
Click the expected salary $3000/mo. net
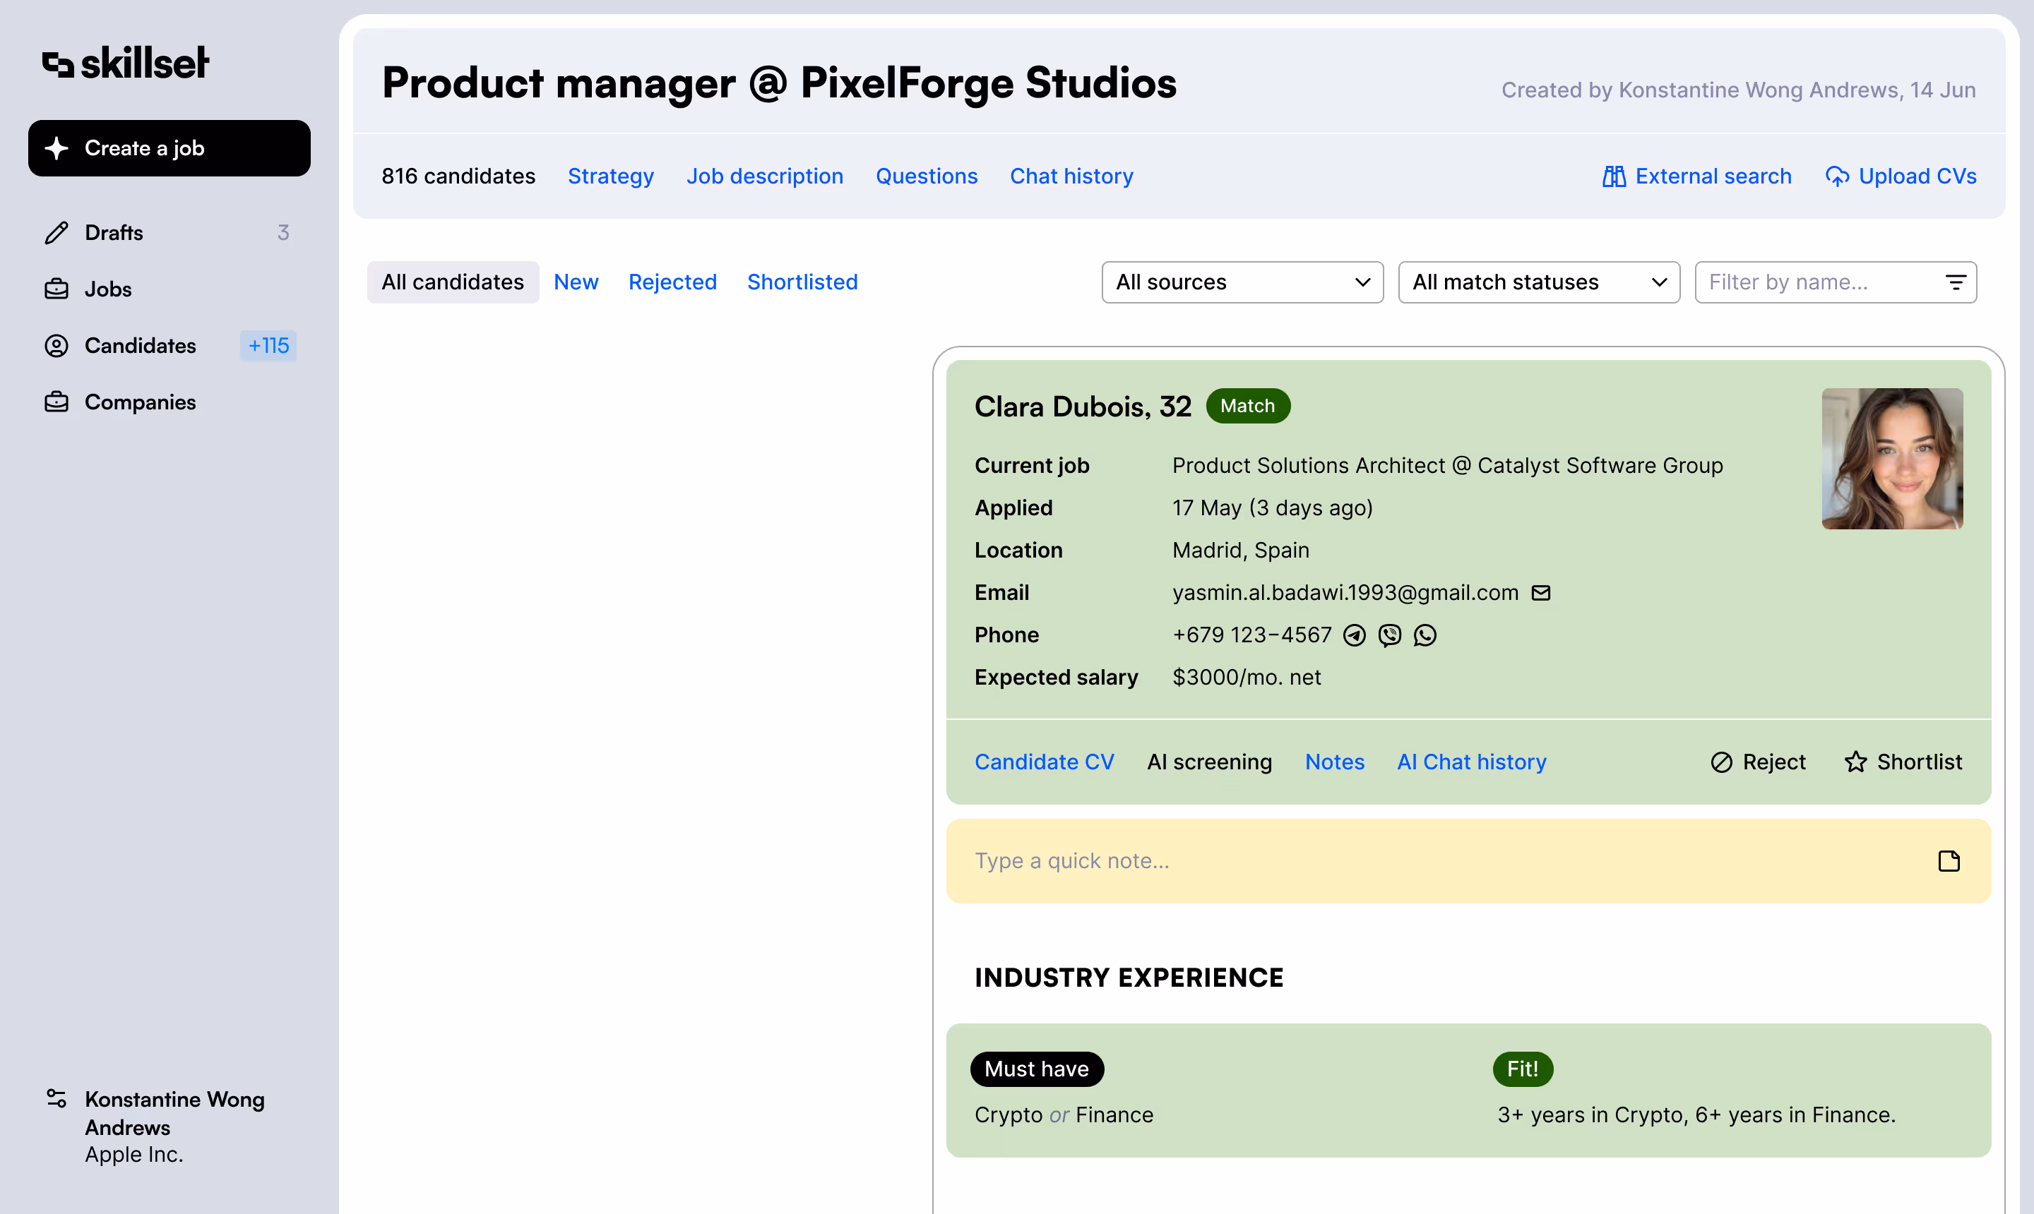pos(1247,678)
